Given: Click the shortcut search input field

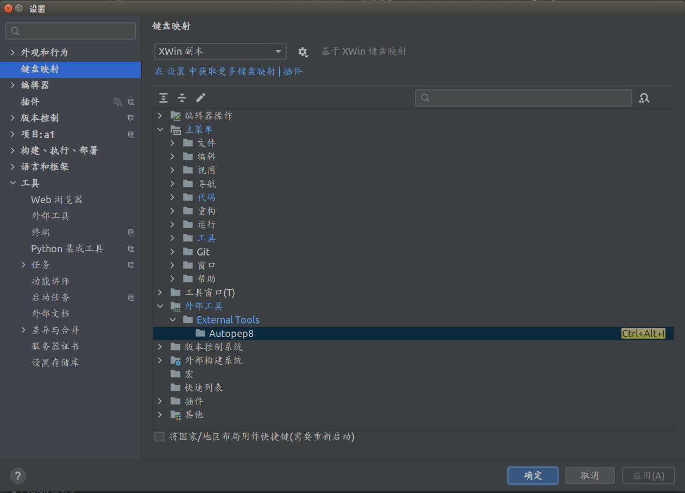Looking at the screenshot, I should click(523, 98).
